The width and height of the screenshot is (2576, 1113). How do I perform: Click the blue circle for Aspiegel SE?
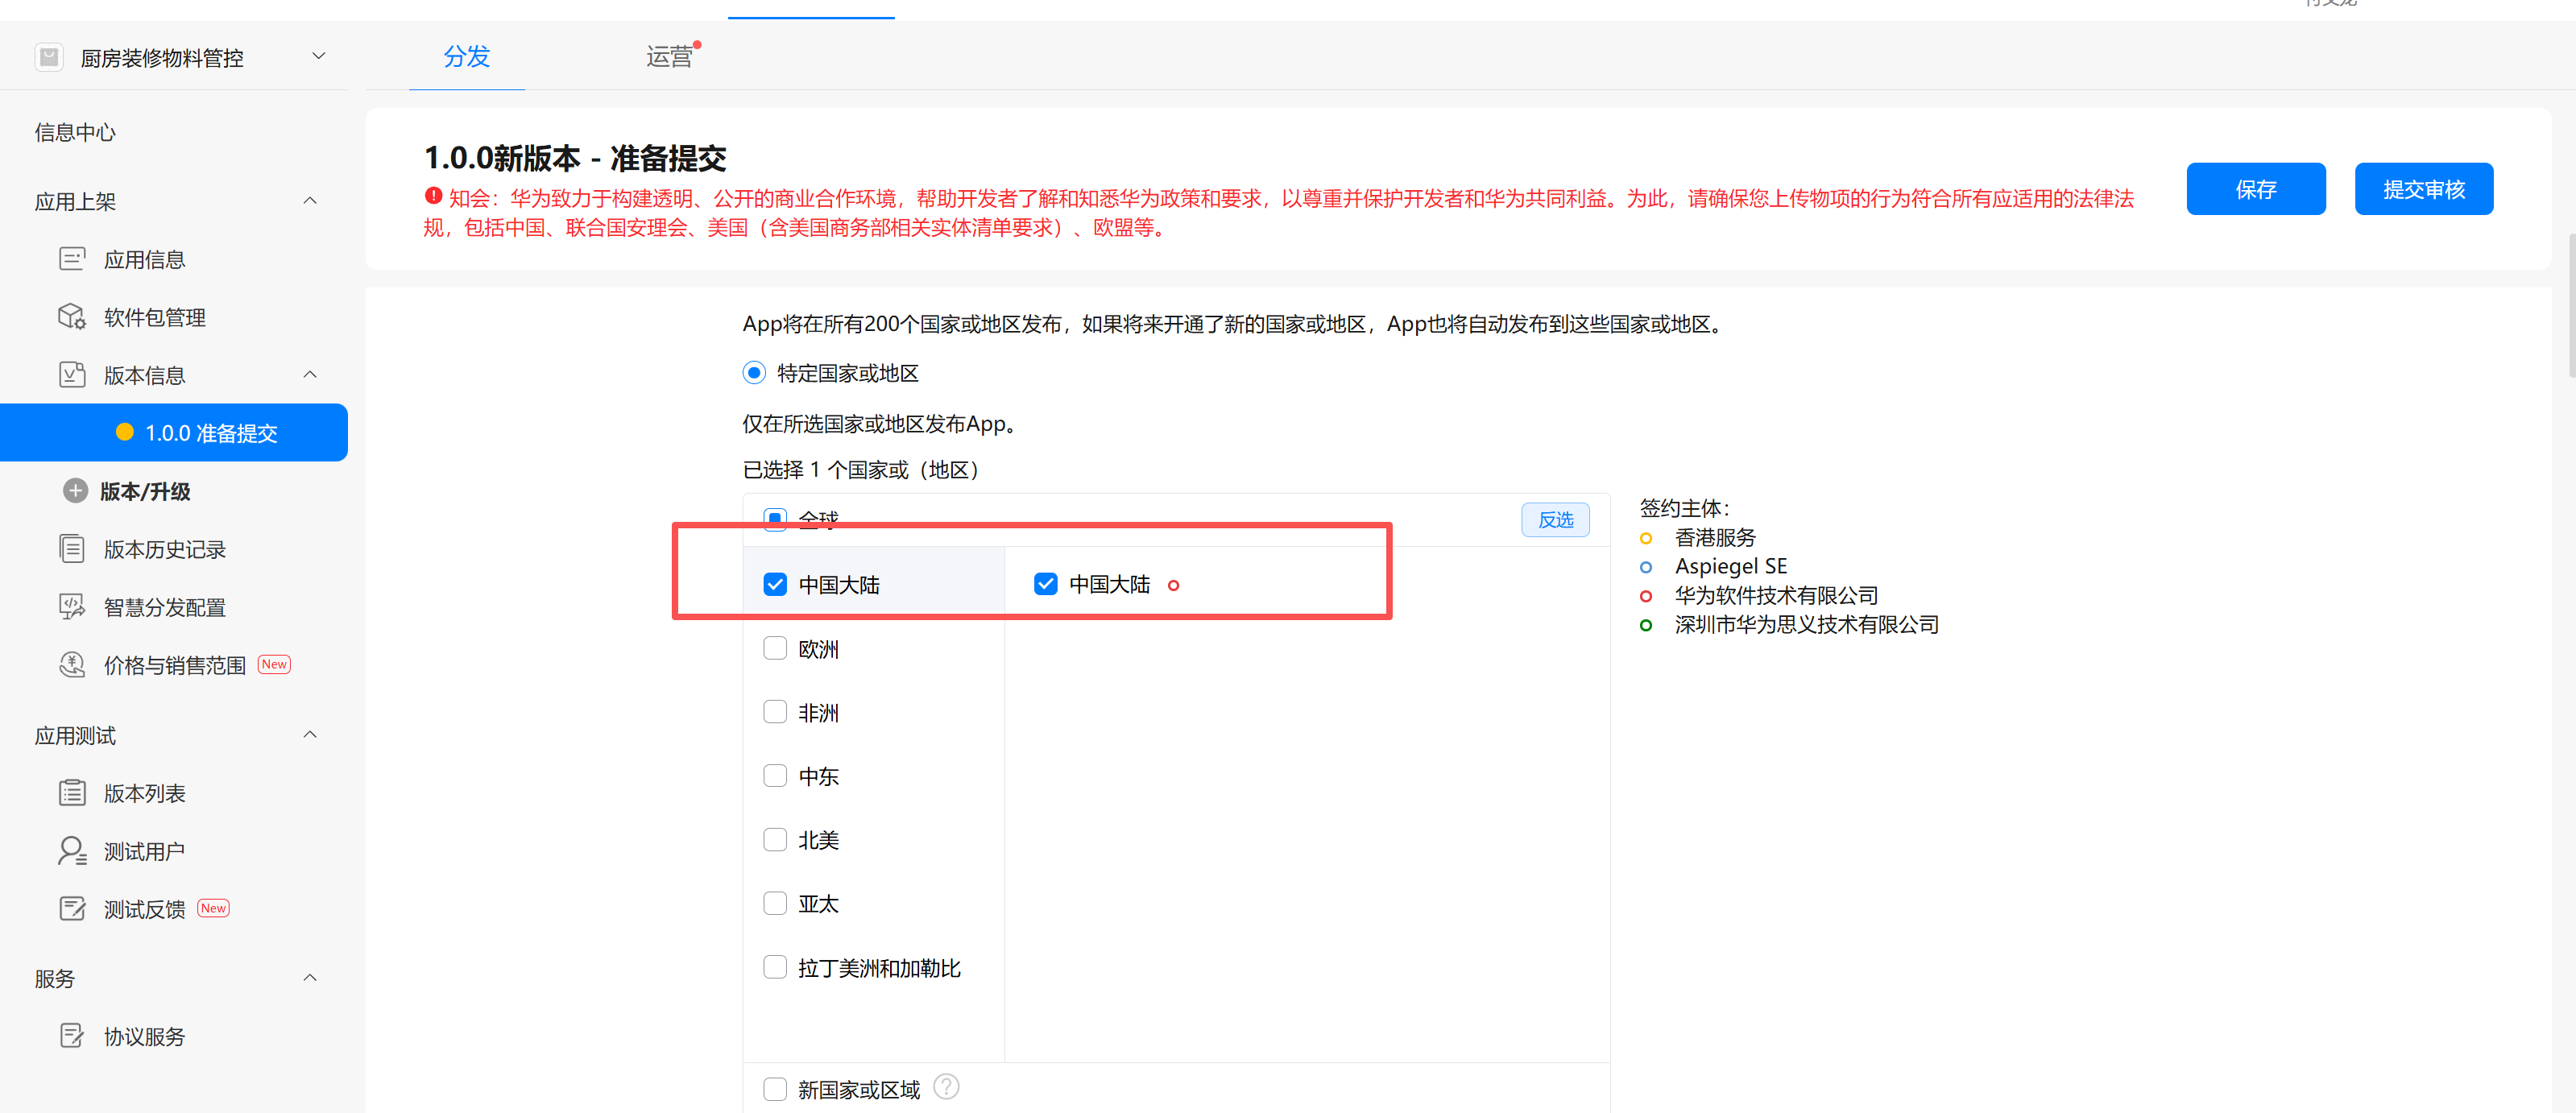coord(1645,567)
